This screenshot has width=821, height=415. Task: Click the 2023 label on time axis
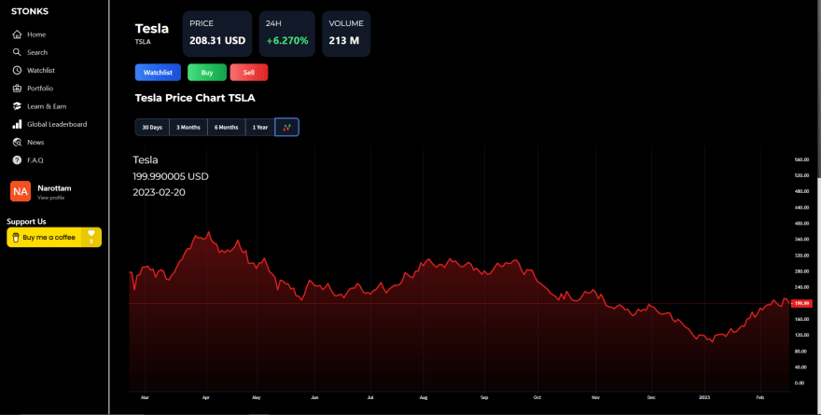click(704, 397)
